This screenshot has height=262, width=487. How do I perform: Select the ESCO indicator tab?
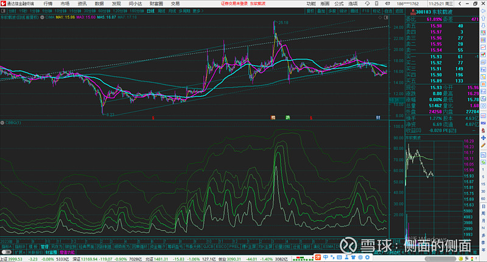(222, 246)
